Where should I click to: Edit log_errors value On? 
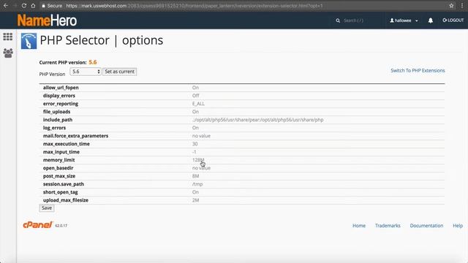coord(195,128)
